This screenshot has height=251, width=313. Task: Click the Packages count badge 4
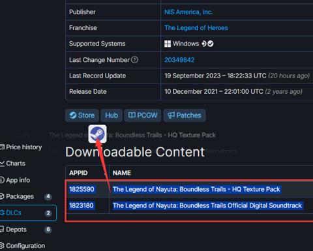(48, 197)
